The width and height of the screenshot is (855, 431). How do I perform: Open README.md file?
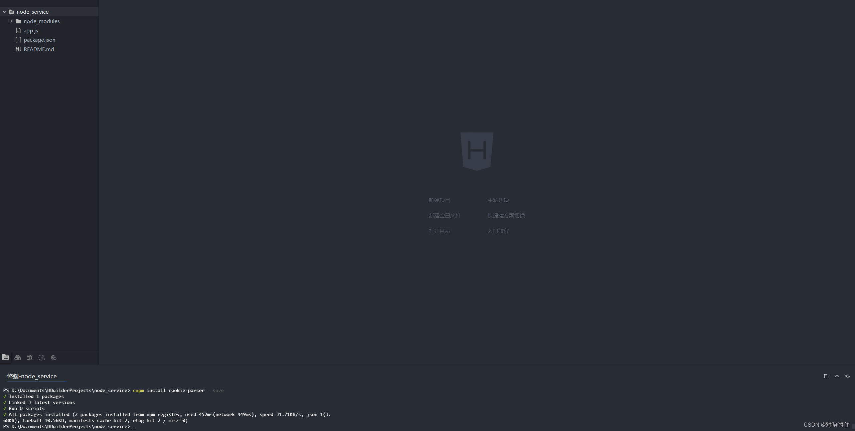(x=39, y=49)
